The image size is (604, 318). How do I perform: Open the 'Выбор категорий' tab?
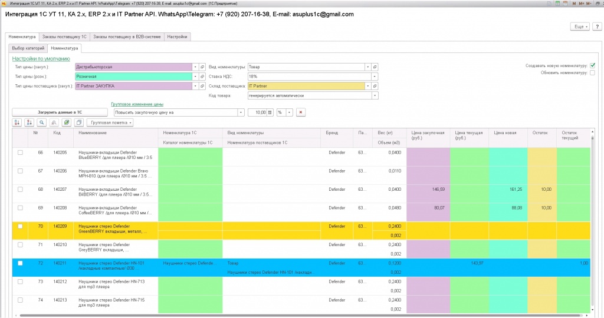[x=28, y=48]
